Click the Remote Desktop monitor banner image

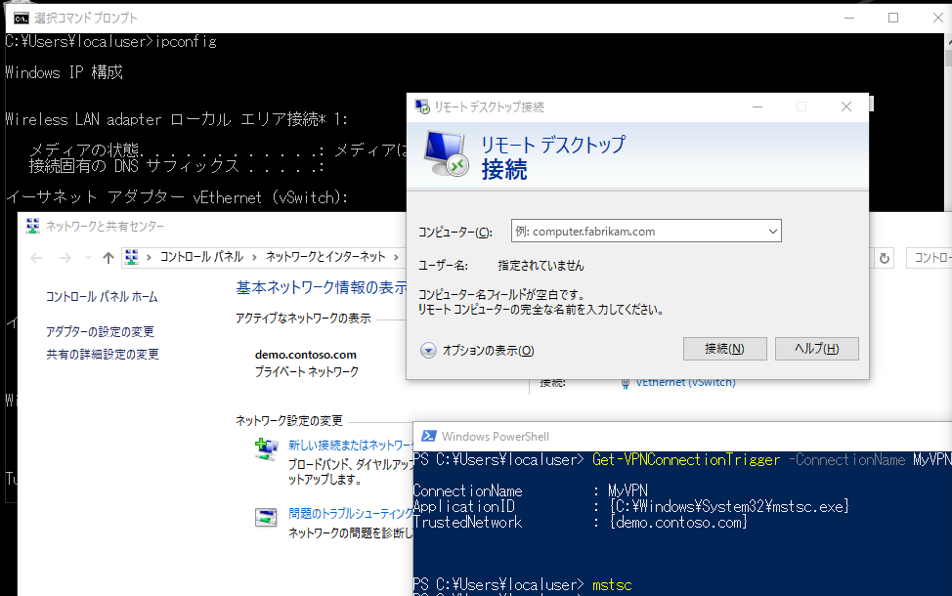pos(447,153)
